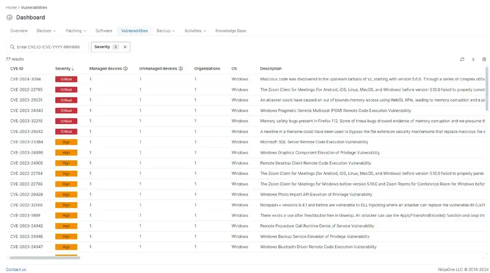Open CVE-2023-24943 entry
Screen dimensions: 490x273
coord(27,110)
